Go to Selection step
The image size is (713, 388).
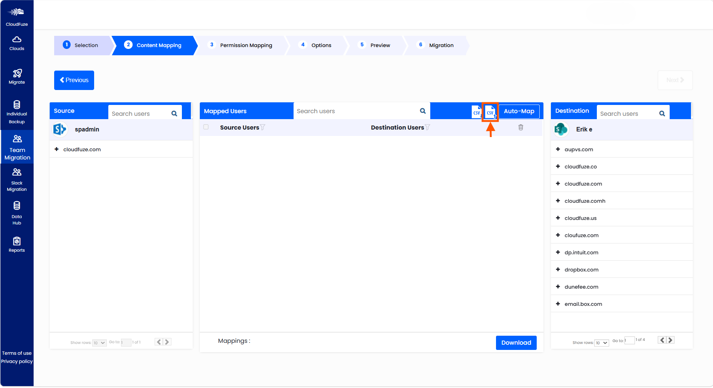click(x=82, y=45)
